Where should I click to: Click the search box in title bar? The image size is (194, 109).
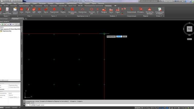149,1
